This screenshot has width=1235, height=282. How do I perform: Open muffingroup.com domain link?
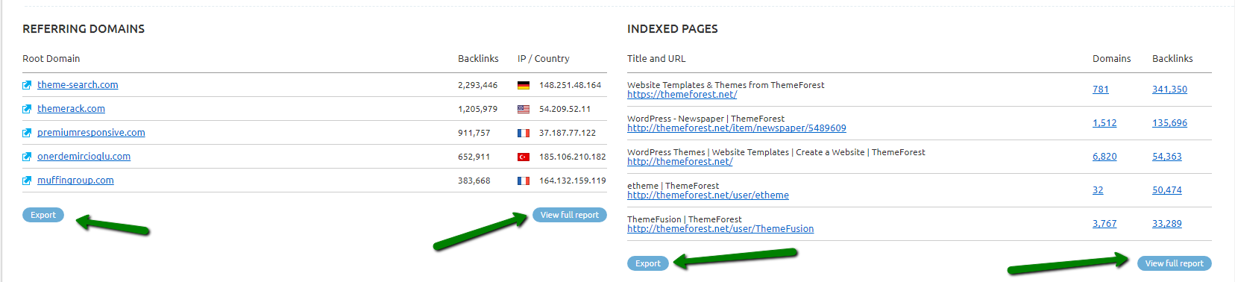click(x=75, y=181)
